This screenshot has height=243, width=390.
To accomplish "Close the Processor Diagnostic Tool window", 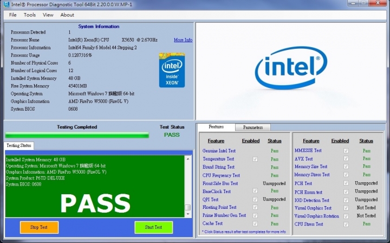I will click(378, 3).
